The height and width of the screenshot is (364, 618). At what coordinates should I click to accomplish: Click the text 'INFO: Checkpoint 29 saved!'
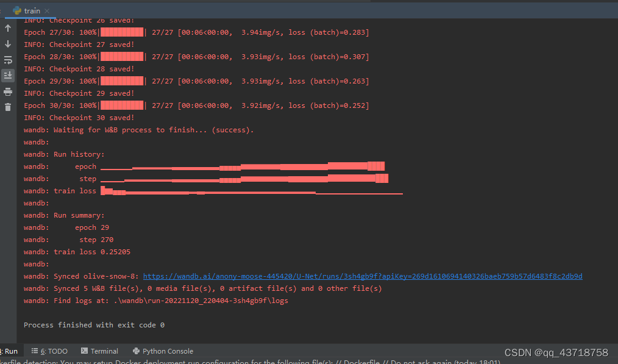pos(79,93)
